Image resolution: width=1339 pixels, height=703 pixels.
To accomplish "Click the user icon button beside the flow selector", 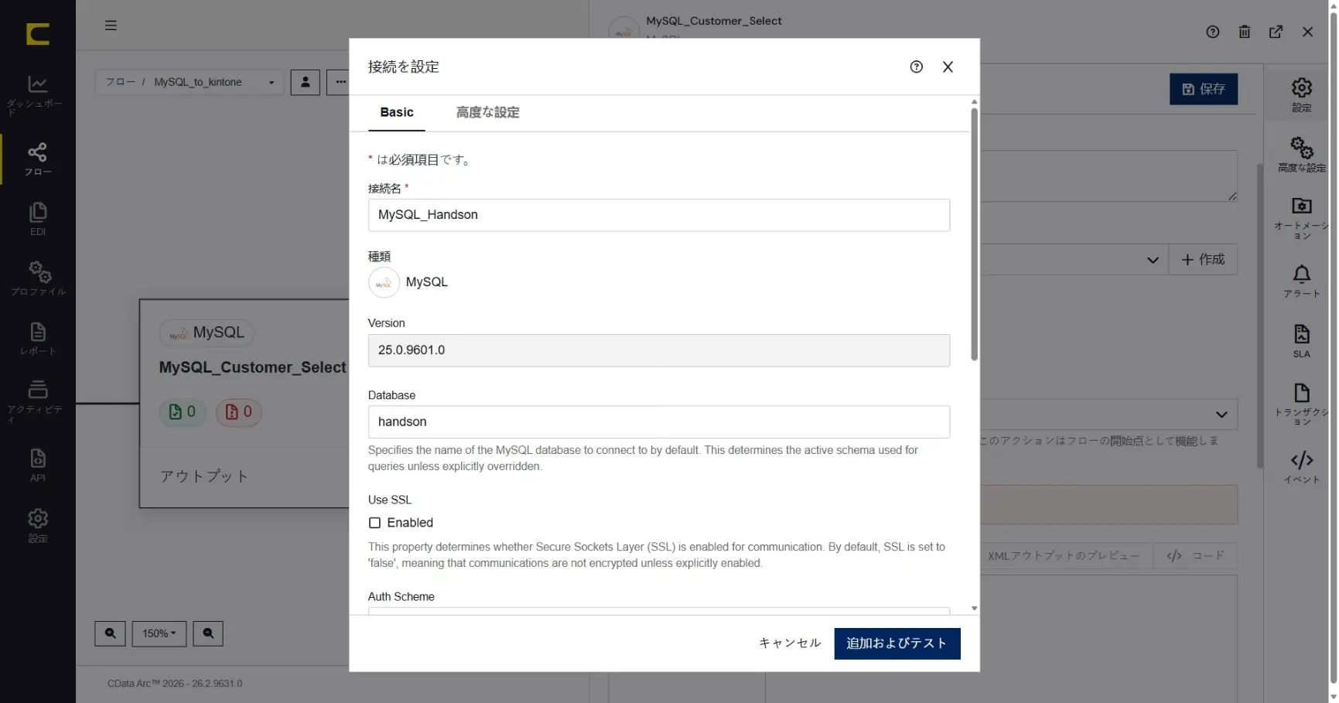I will [x=305, y=82].
